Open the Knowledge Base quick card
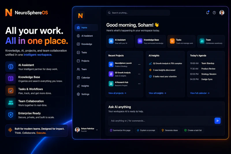Image resolution: width=231 pixels, height=154 pixels. pos(150,41)
